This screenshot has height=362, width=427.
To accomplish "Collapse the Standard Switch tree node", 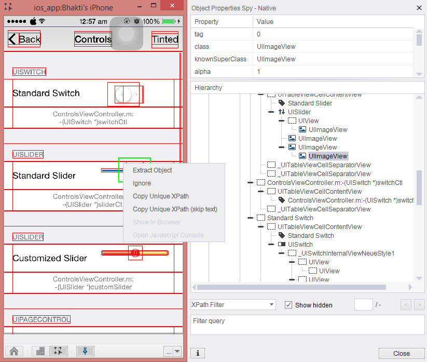I will [250, 218].
